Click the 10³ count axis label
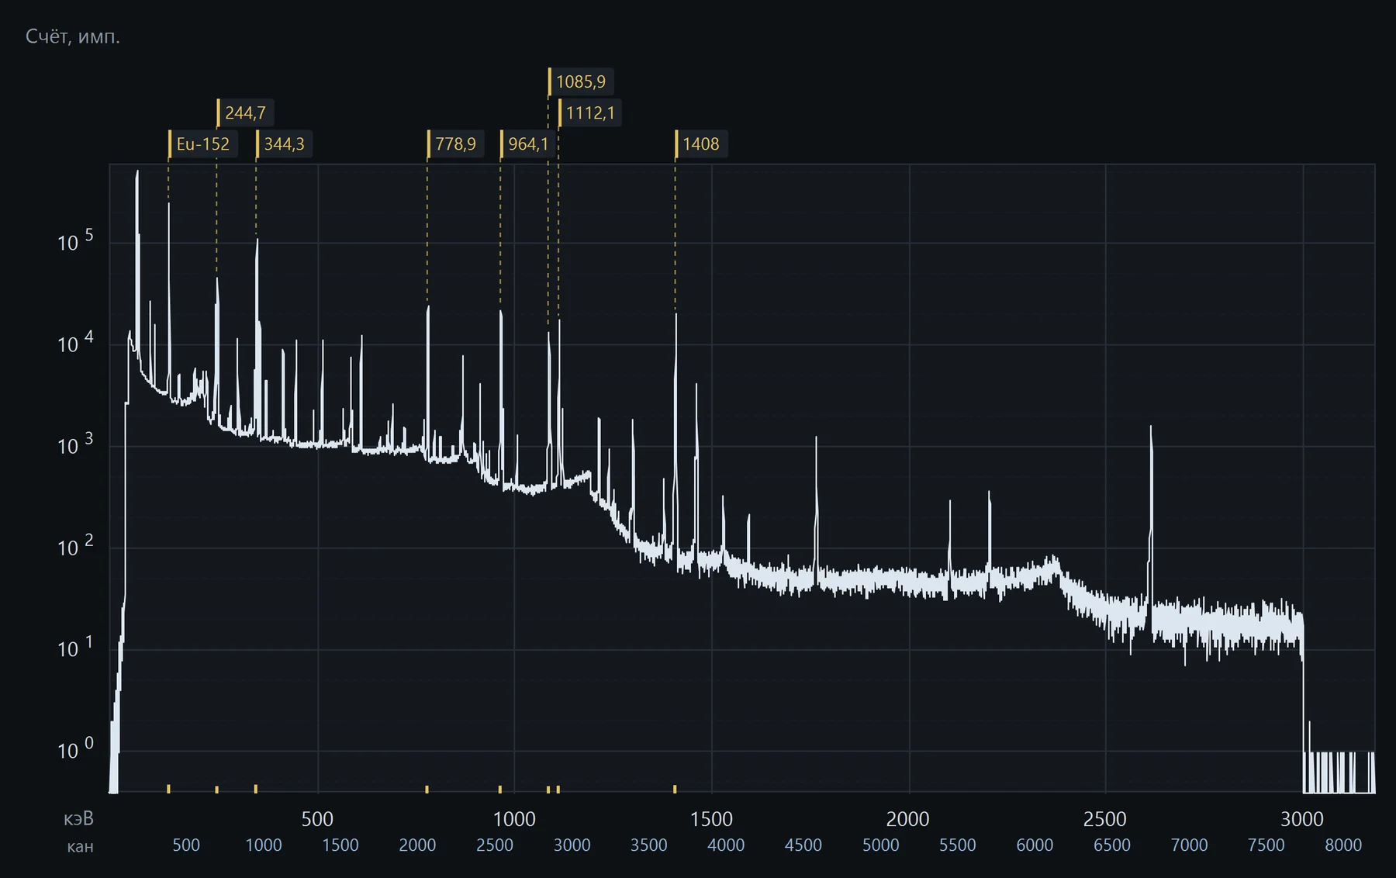1396x878 pixels. pos(75,444)
